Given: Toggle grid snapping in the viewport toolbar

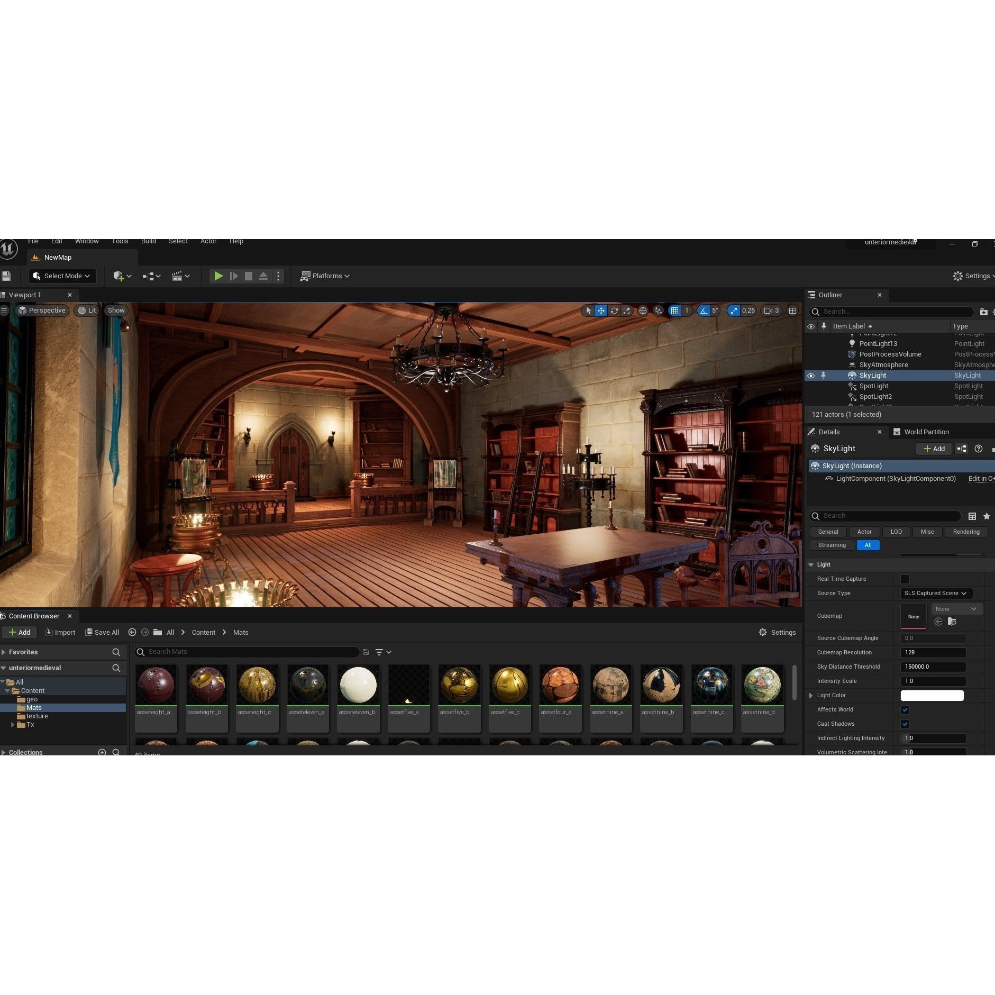Looking at the screenshot, I should (x=675, y=311).
